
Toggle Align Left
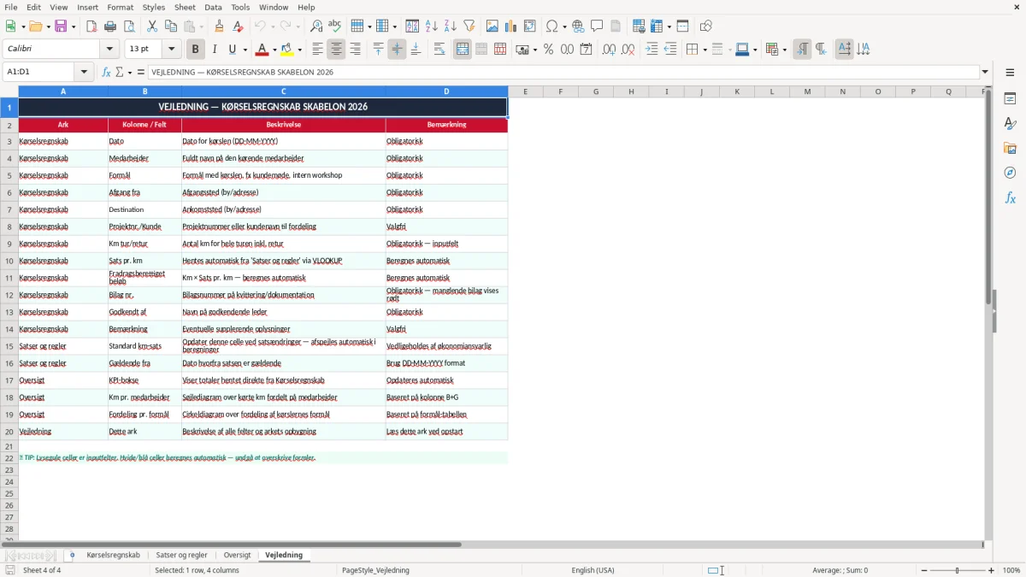(x=318, y=50)
